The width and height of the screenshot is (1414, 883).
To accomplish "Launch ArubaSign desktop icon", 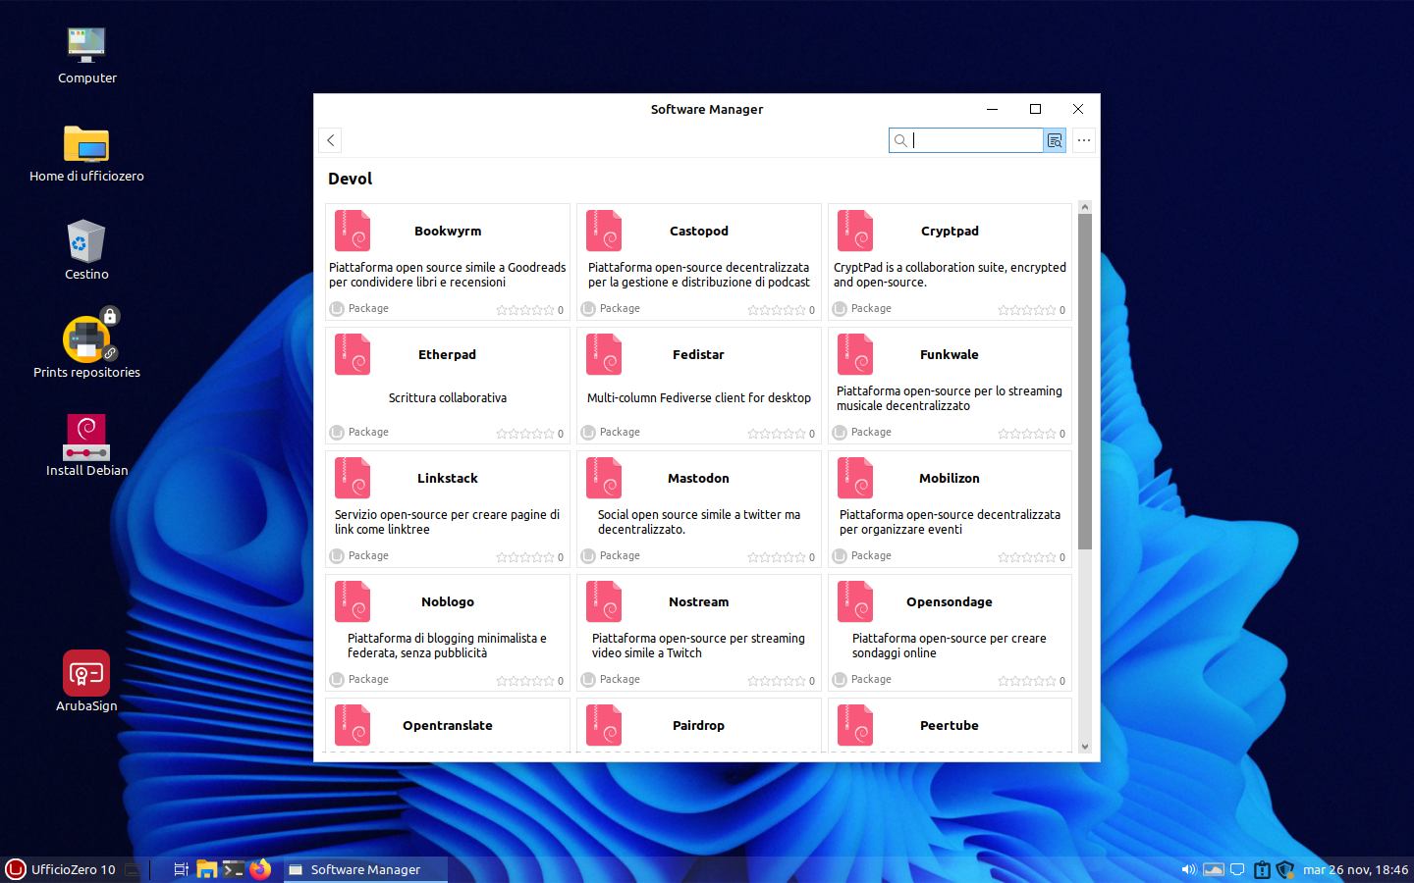I will point(86,680).
